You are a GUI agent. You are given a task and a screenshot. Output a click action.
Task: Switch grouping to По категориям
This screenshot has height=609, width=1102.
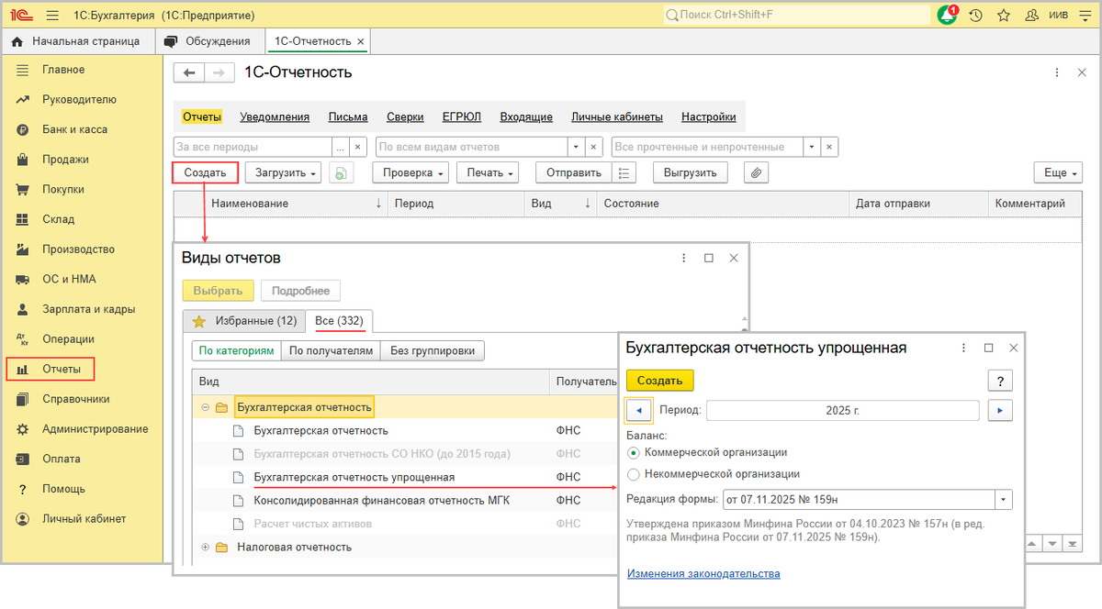(x=236, y=350)
